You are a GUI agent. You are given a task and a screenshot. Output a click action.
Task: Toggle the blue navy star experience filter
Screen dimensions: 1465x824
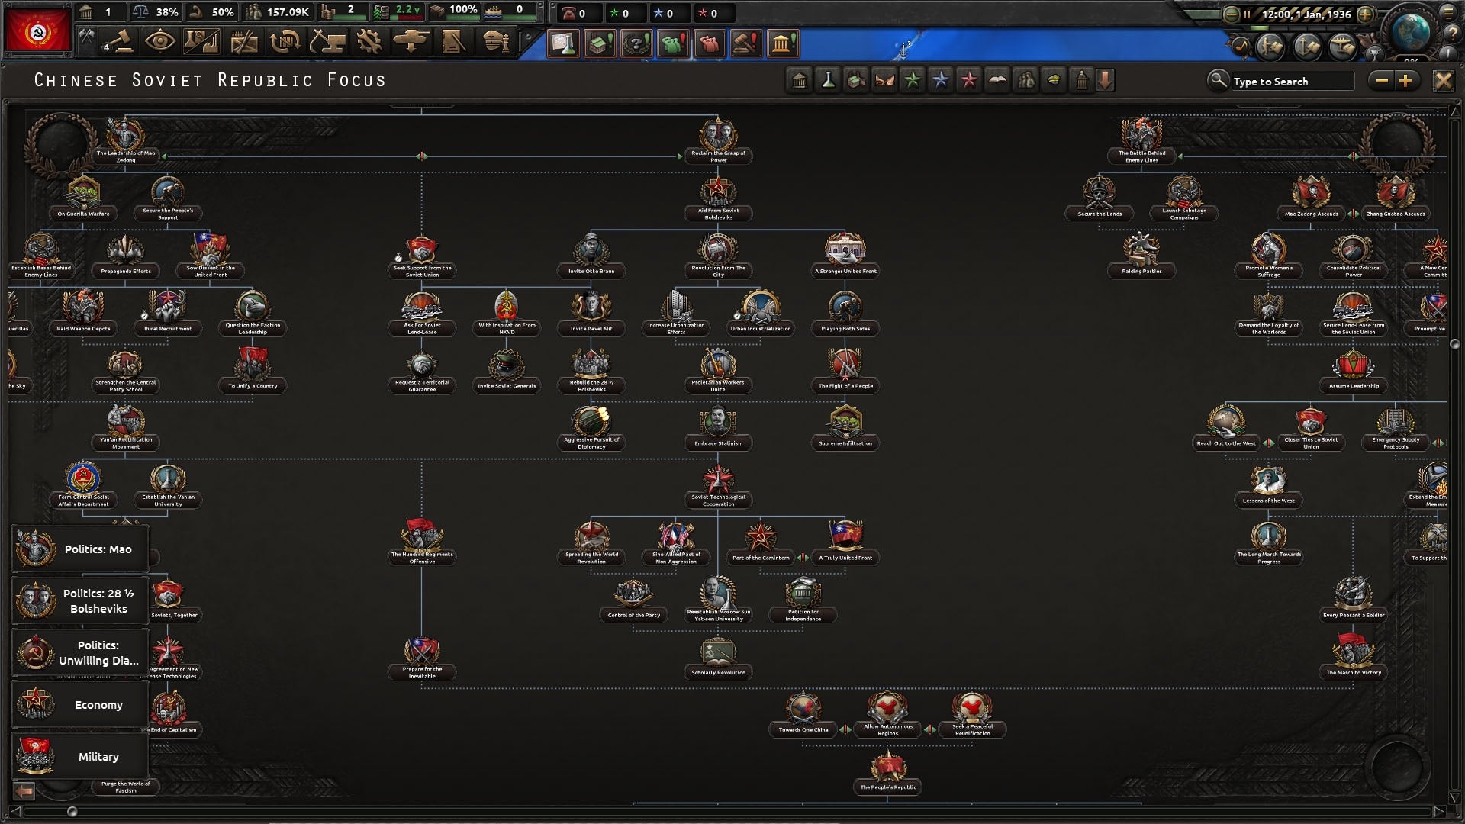coord(941,80)
